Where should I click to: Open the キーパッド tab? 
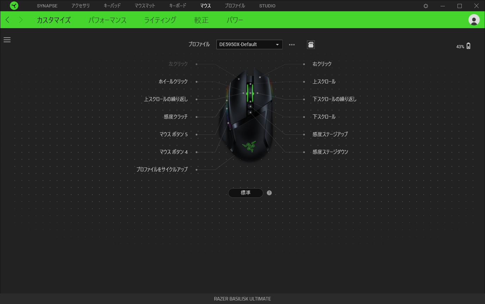(x=112, y=6)
